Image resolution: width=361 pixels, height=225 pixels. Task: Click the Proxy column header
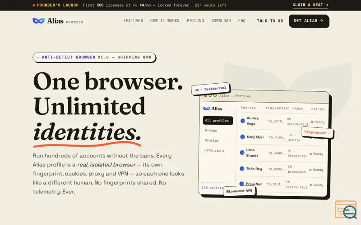(x=298, y=108)
